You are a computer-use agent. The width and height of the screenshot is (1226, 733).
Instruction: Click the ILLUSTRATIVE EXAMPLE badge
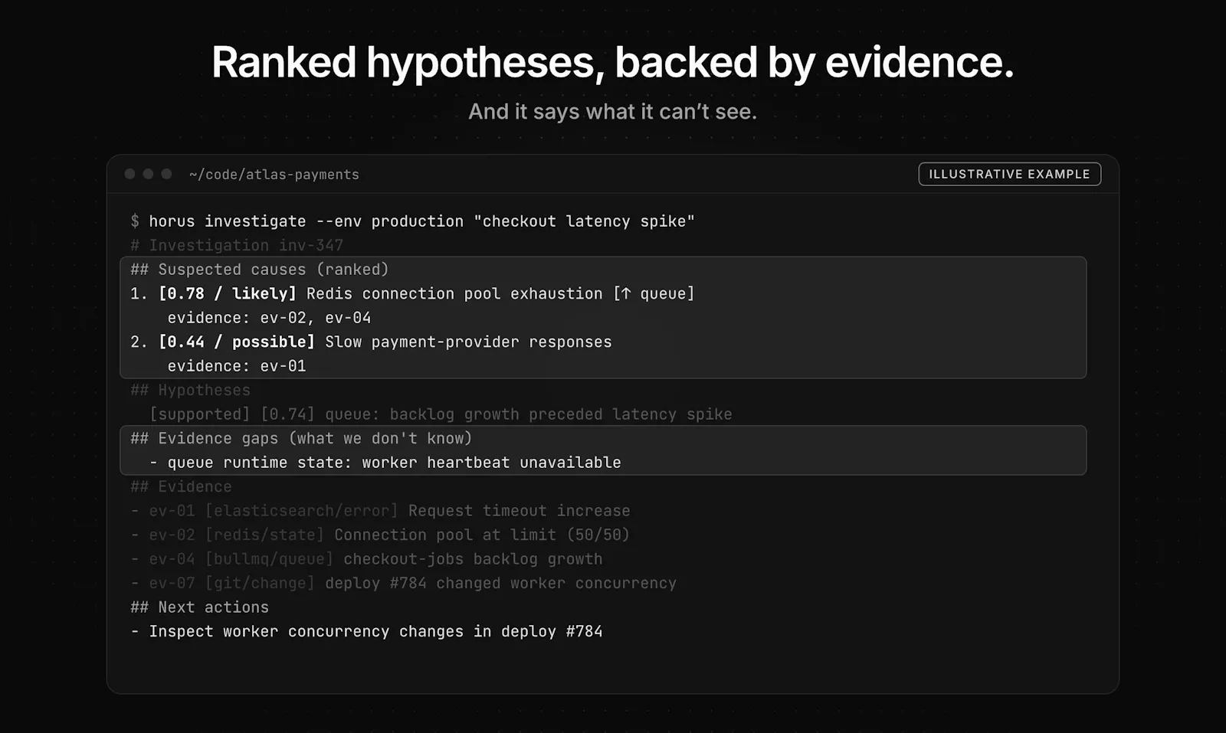(1009, 174)
